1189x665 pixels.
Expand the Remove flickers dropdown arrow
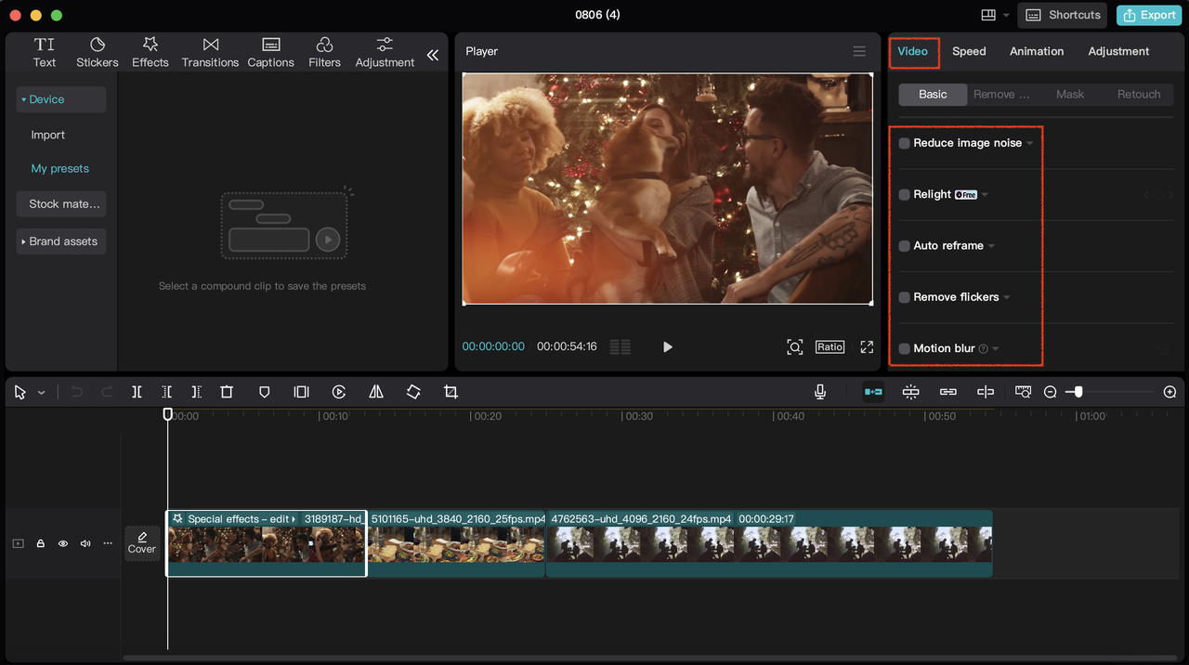point(1007,298)
